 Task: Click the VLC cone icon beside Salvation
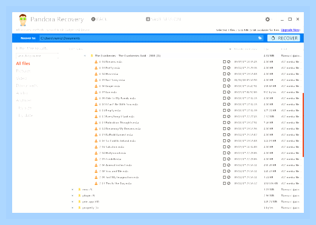tap(96, 147)
